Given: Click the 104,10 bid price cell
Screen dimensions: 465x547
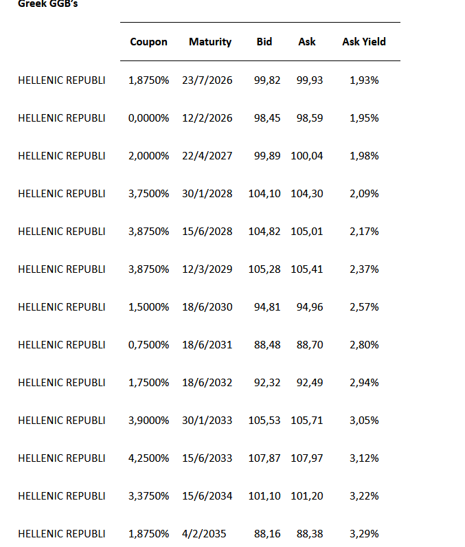Looking at the screenshot, I should [264, 194].
